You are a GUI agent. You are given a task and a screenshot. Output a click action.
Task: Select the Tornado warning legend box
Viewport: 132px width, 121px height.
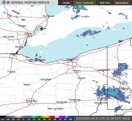pos(67,3)
